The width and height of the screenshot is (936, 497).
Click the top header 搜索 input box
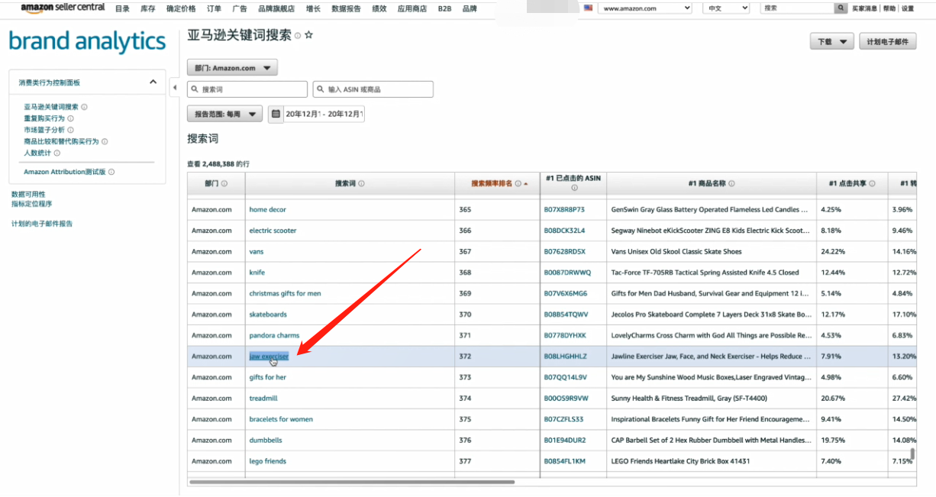pyautogui.click(x=797, y=8)
